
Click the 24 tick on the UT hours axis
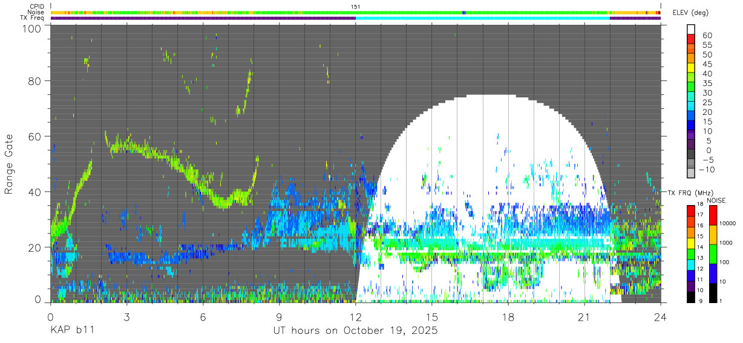pyautogui.click(x=660, y=317)
